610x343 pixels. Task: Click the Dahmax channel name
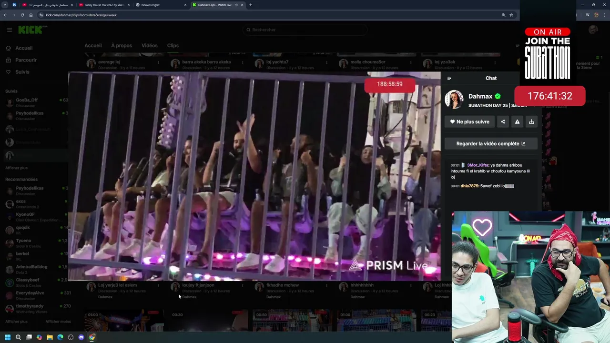[x=480, y=96]
